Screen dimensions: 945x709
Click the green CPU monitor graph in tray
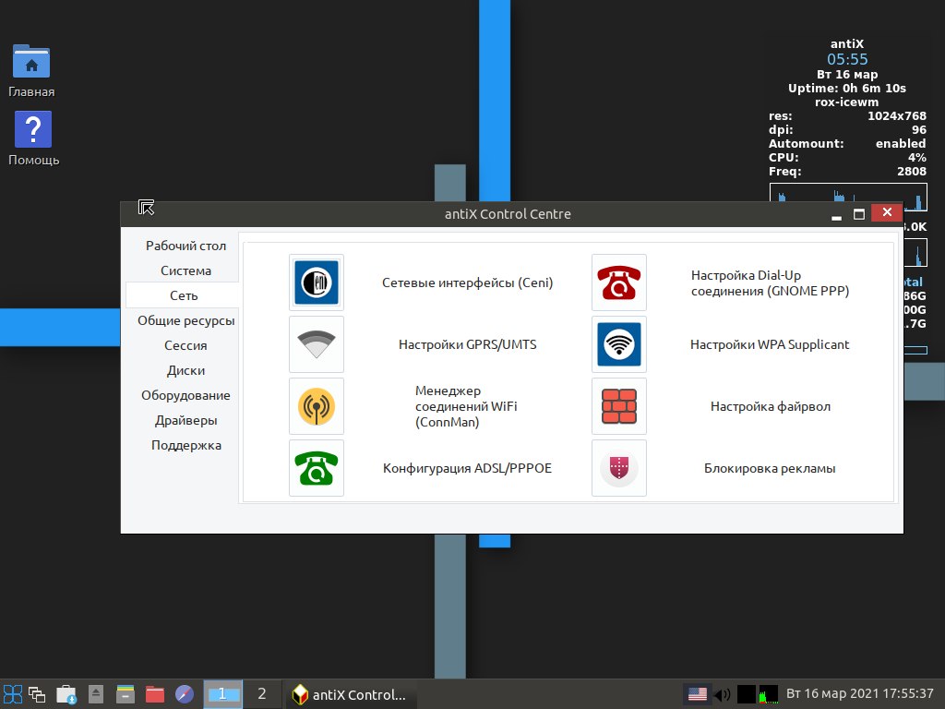pos(769,694)
